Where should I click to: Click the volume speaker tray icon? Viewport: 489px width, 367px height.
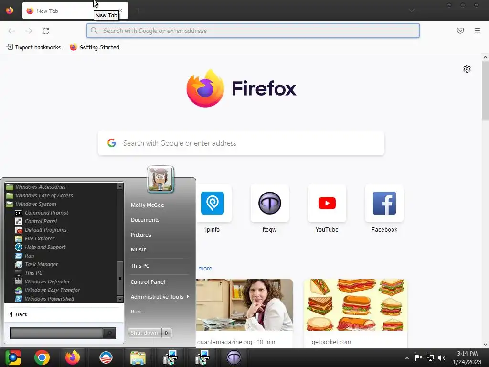tap(442, 357)
